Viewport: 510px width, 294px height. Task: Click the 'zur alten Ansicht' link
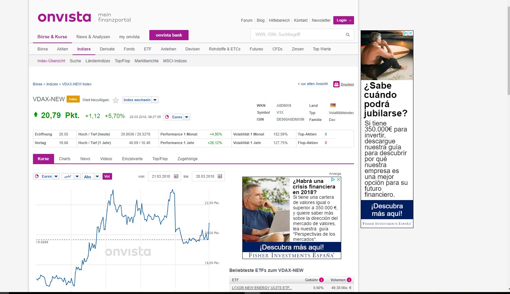[313, 84]
